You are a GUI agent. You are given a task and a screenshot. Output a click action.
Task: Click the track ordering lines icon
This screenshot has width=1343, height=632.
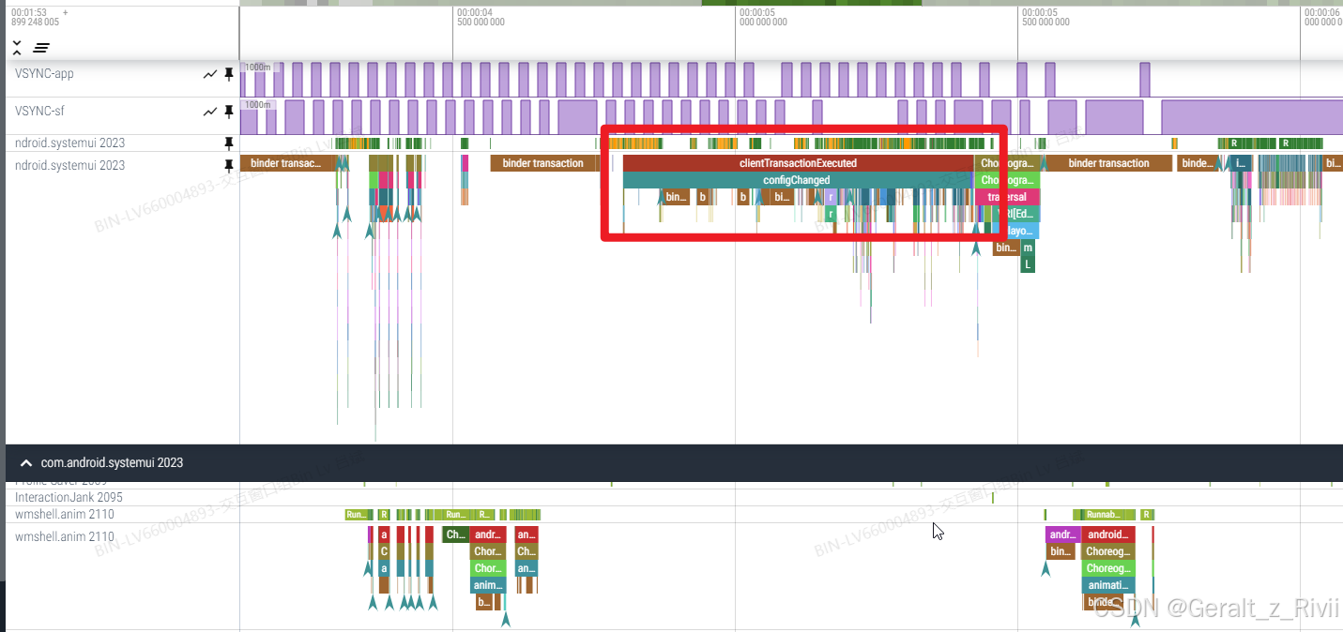point(41,47)
